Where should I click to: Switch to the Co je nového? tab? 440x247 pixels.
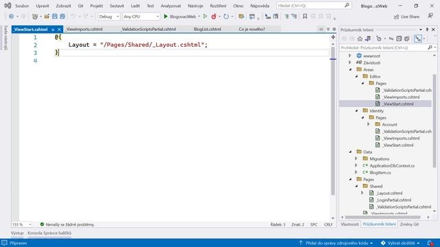tap(252, 29)
